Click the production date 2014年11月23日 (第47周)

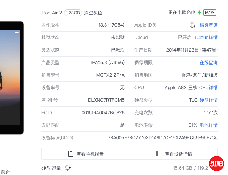click(x=192, y=50)
